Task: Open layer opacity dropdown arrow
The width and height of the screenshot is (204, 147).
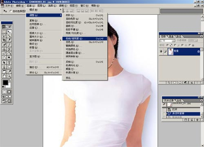Action: (x=196, y=40)
